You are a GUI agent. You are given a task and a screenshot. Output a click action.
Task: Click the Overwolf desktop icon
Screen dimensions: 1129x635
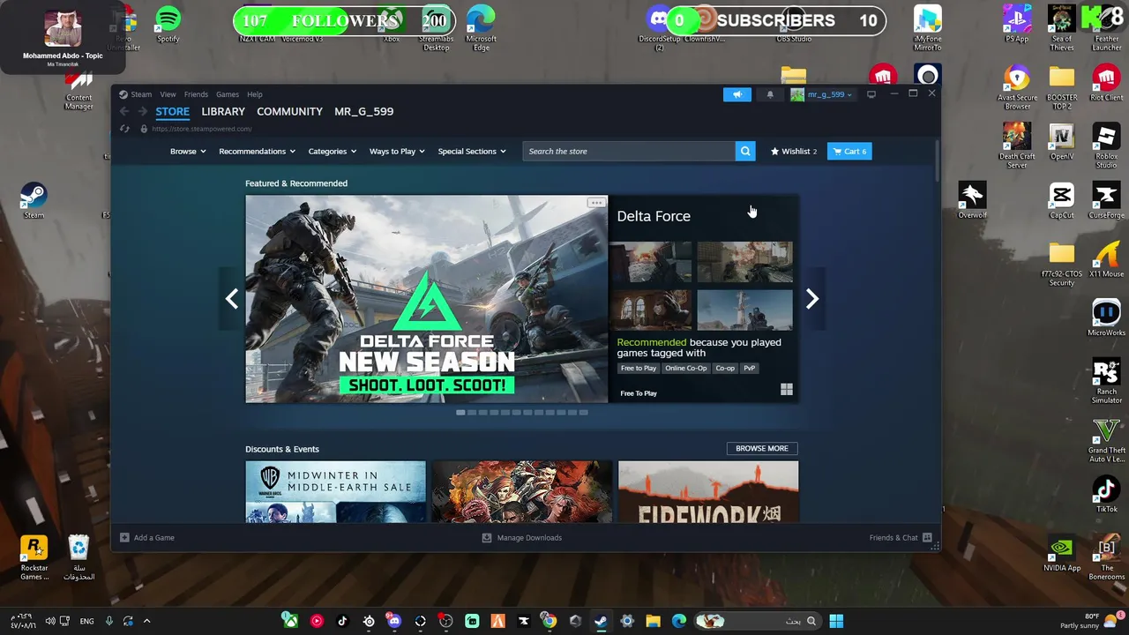click(972, 201)
